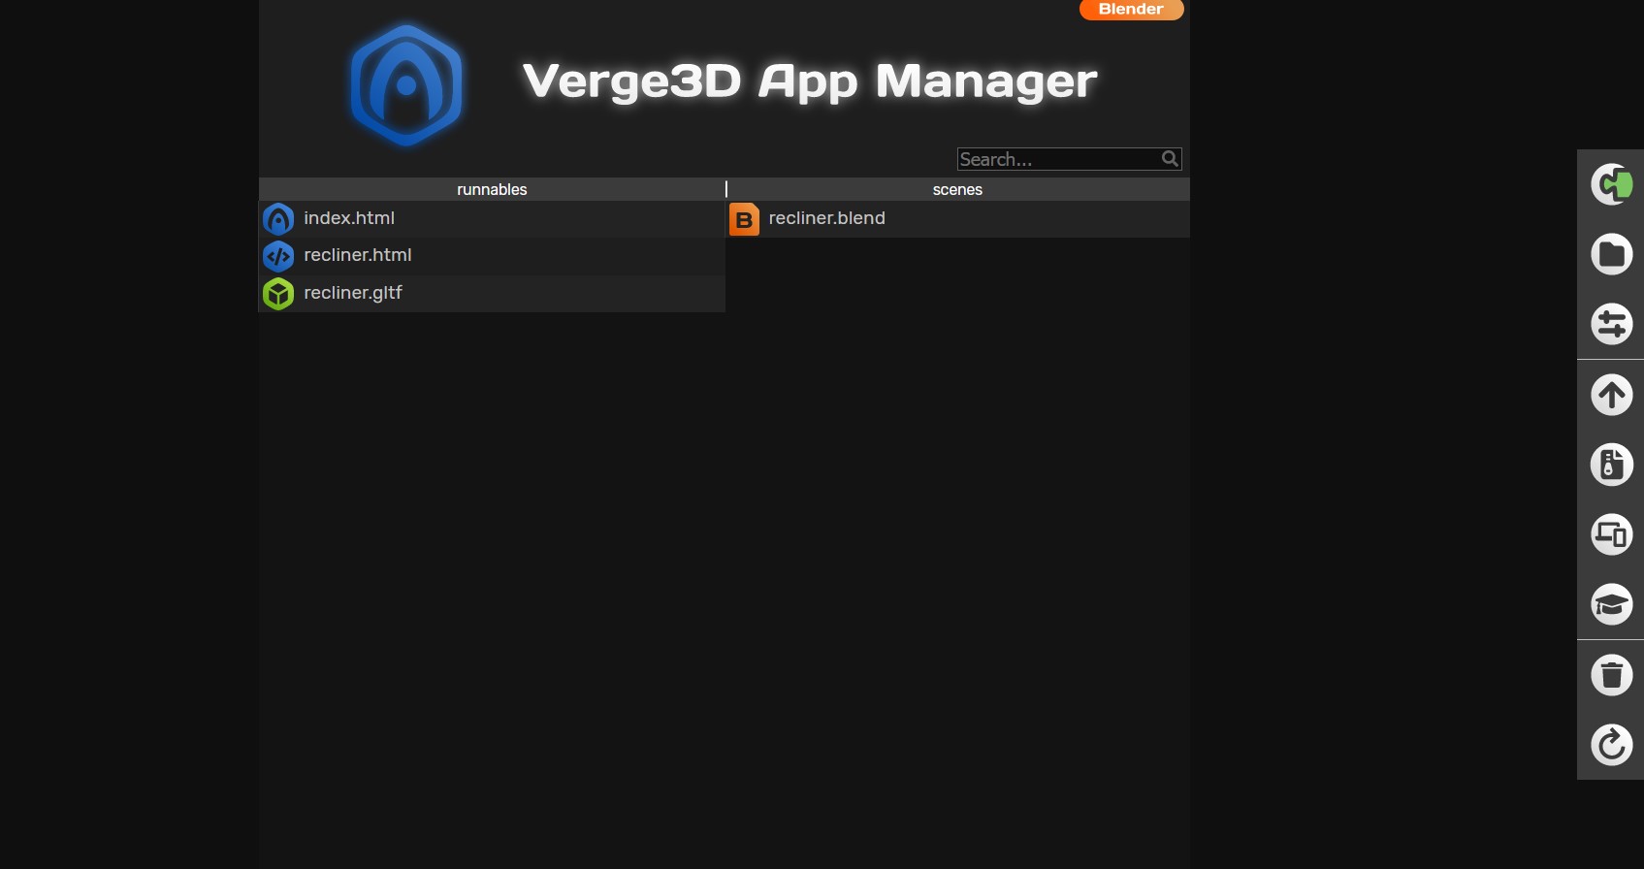1644x869 pixels.
Task: Open recliner.gltf runnable
Action: pyautogui.click(x=353, y=293)
